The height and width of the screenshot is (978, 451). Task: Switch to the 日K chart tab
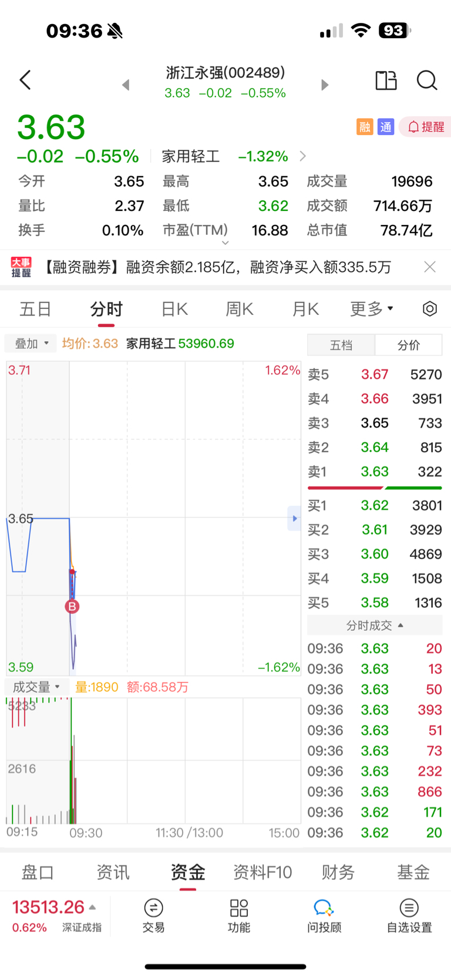tap(174, 309)
